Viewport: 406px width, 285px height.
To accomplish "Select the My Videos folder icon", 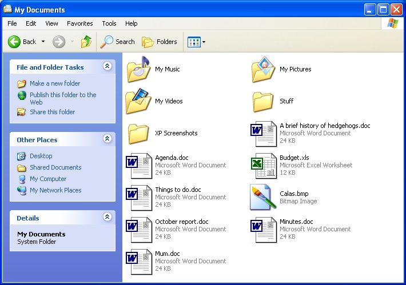I will tap(138, 102).
